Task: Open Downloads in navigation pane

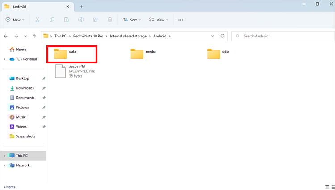Action: (22, 88)
